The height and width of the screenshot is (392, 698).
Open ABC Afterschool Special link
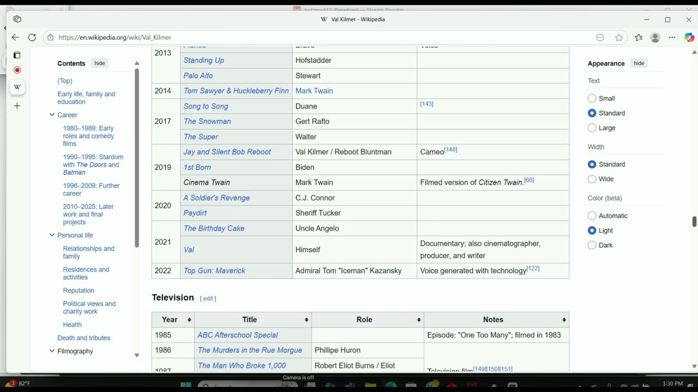tap(238, 335)
